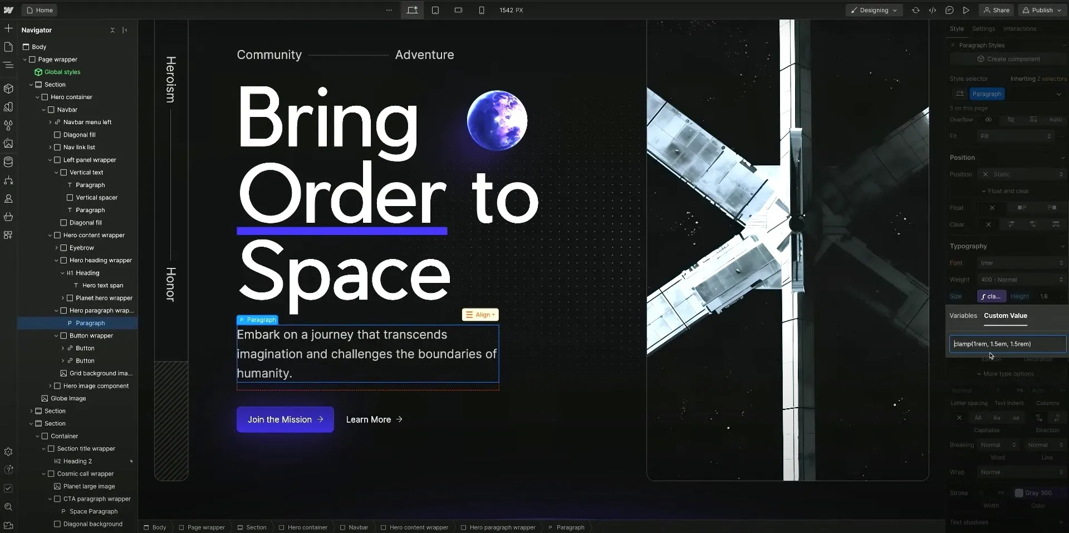
Task: Set overflow to scroll icon
Action: [1033, 120]
